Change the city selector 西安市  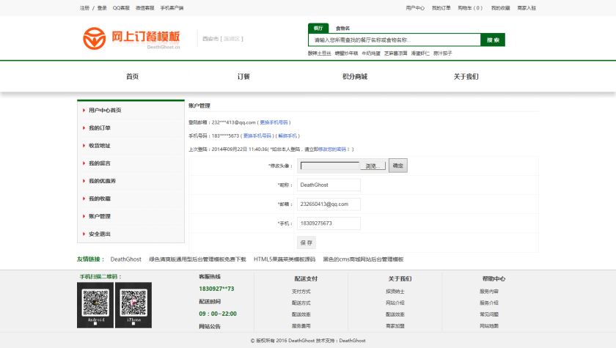pos(210,39)
